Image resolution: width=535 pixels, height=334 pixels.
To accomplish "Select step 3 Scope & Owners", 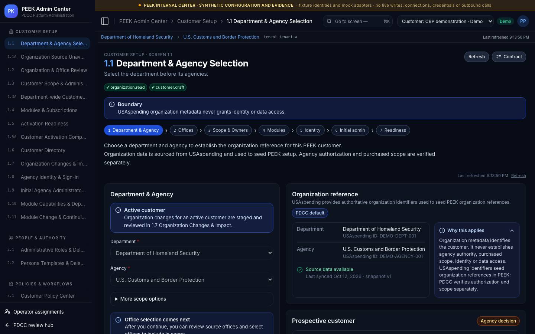I will (228, 130).
